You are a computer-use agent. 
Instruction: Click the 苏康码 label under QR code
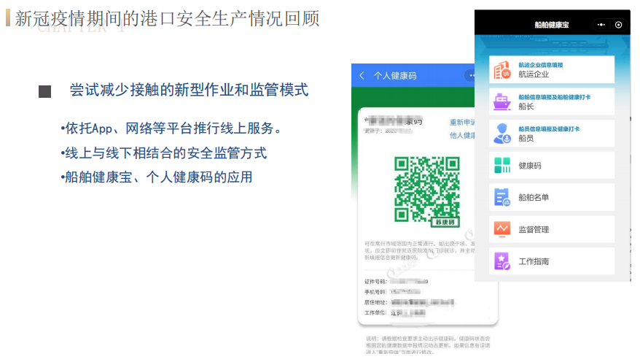445,223
